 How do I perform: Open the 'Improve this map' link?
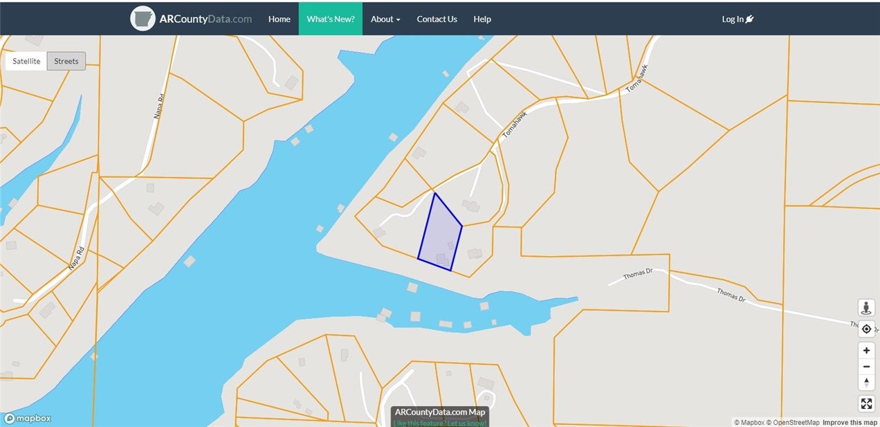pyautogui.click(x=850, y=422)
